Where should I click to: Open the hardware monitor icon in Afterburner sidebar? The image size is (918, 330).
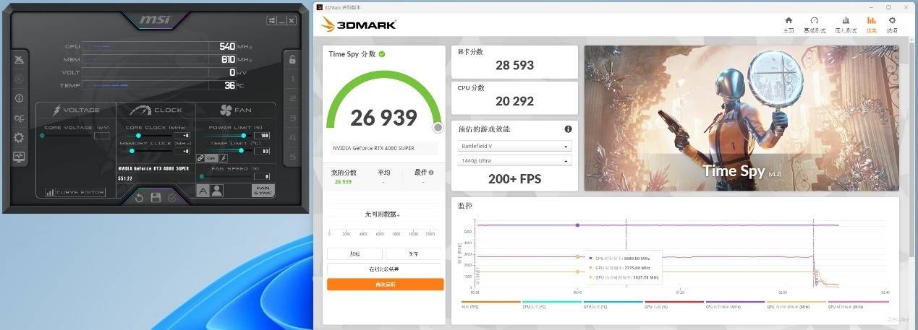tap(19, 157)
